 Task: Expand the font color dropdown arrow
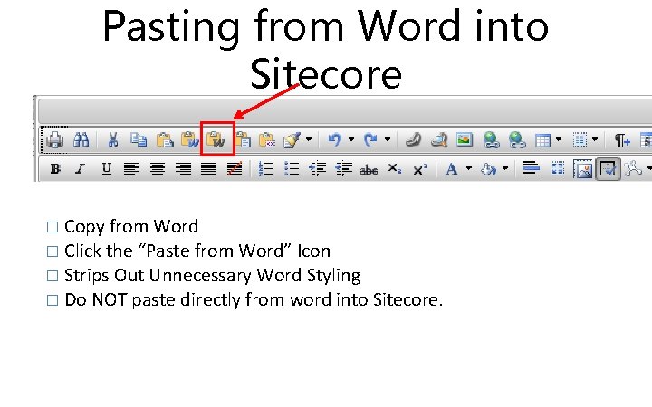[x=469, y=168]
